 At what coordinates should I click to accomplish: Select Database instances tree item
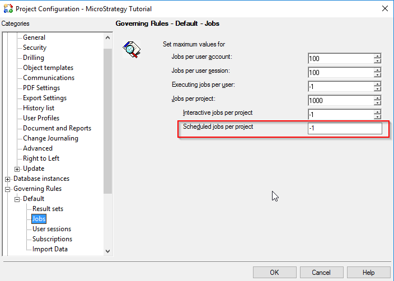coord(41,179)
